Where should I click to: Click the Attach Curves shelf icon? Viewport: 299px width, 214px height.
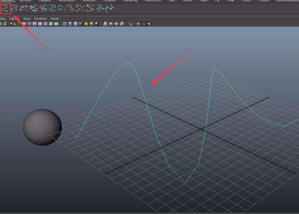point(33,8)
